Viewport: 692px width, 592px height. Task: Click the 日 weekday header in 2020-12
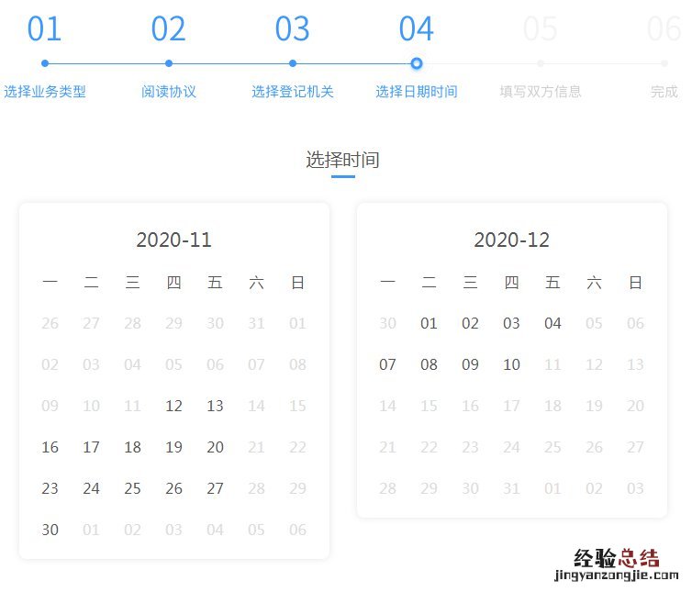[x=635, y=282]
